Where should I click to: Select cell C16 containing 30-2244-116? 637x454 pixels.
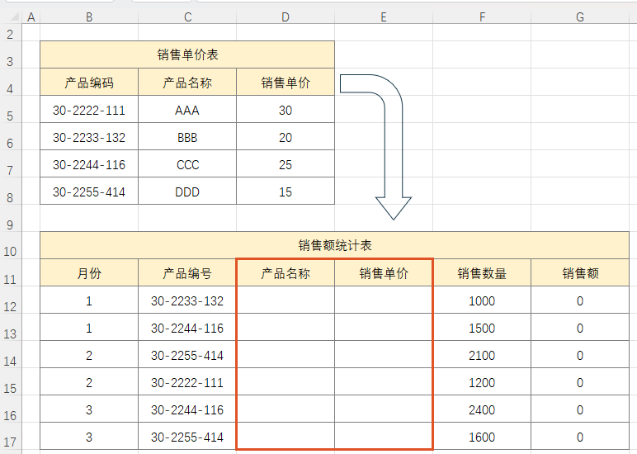[x=187, y=409]
